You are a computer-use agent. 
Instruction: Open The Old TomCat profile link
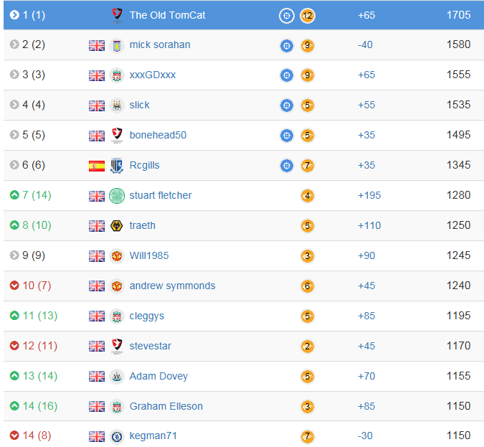point(167,15)
